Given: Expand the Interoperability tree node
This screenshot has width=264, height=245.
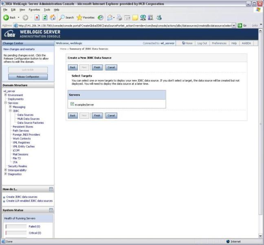Looking at the screenshot, I should coord(6,170).
